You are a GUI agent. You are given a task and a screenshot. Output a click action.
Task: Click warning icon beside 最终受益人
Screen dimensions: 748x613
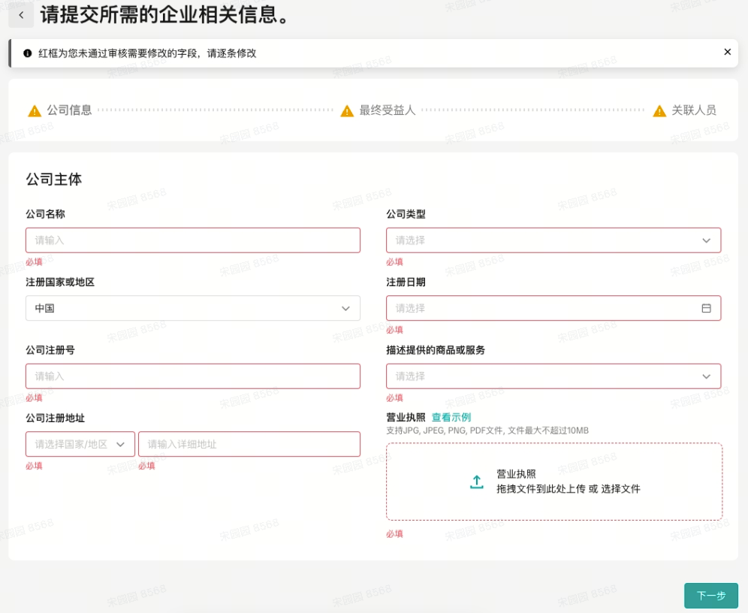point(347,111)
